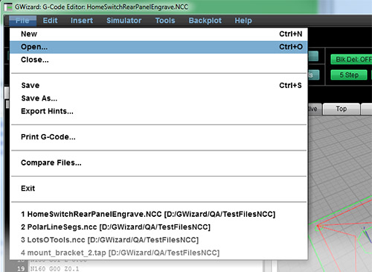Click the GWizard title bar app icon
Image resolution: width=372 pixels, height=272 pixels.
(8, 7)
